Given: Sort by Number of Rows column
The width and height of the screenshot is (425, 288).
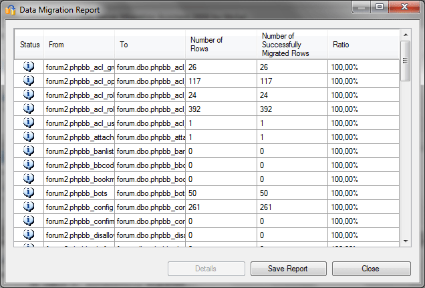Looking at the screenshot, I should tap(221, 45).
